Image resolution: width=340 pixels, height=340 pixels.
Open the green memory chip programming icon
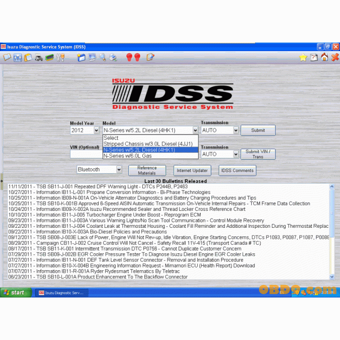pyautogui.click(x=49, y=58)
